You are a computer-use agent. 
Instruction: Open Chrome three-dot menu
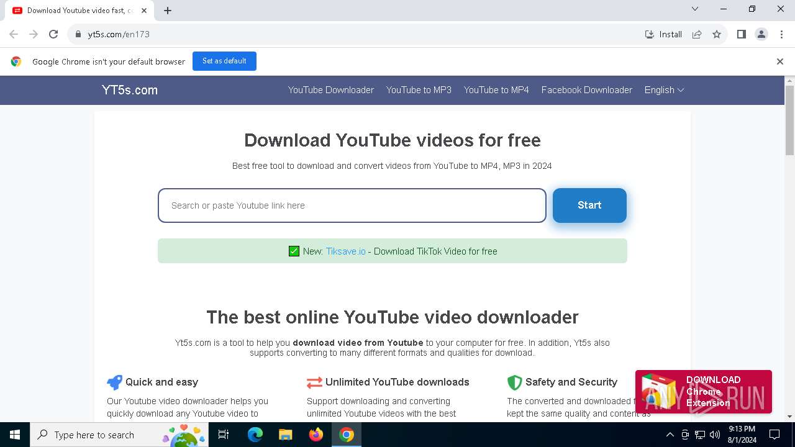pyautogui.click(x=781, y=34)
